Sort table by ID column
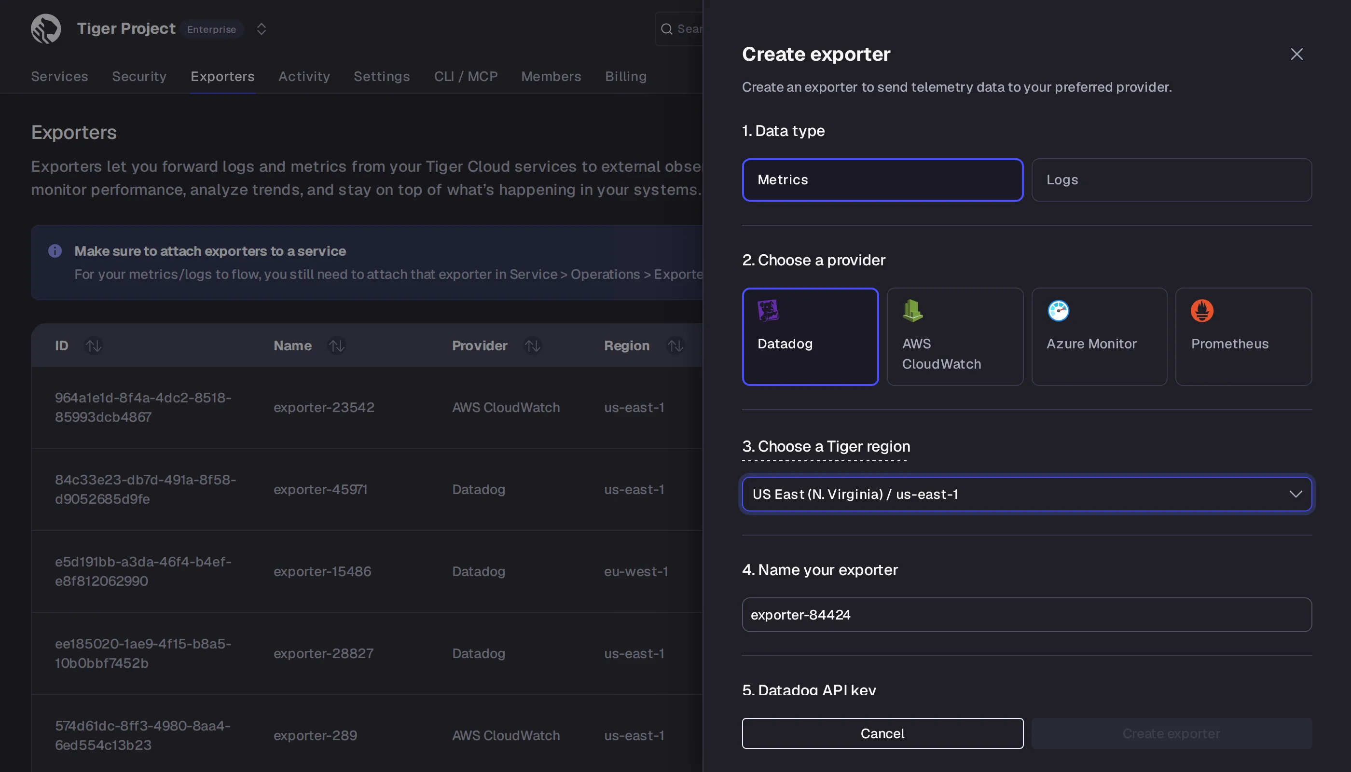The image size is (1351, 772). click(94, 345)
